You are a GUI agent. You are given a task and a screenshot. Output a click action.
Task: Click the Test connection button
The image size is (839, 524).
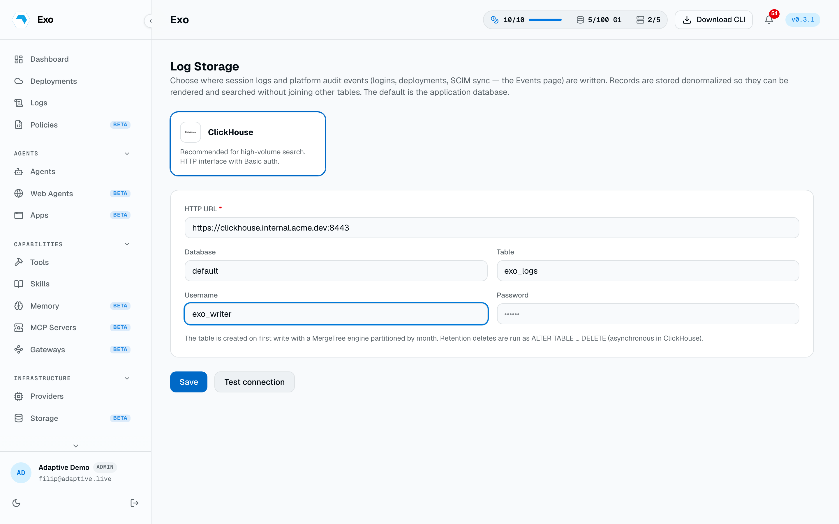255,382
